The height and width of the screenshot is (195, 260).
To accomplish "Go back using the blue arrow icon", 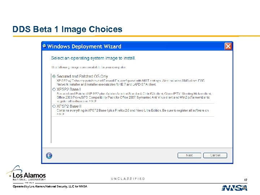I will [49, 156].
